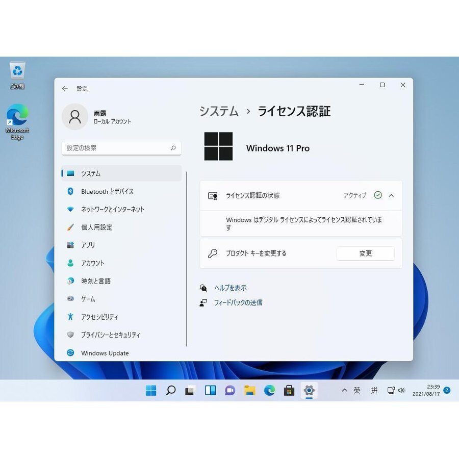
Task: Click the back arrow in Settings
Action: tap(65, 88)
